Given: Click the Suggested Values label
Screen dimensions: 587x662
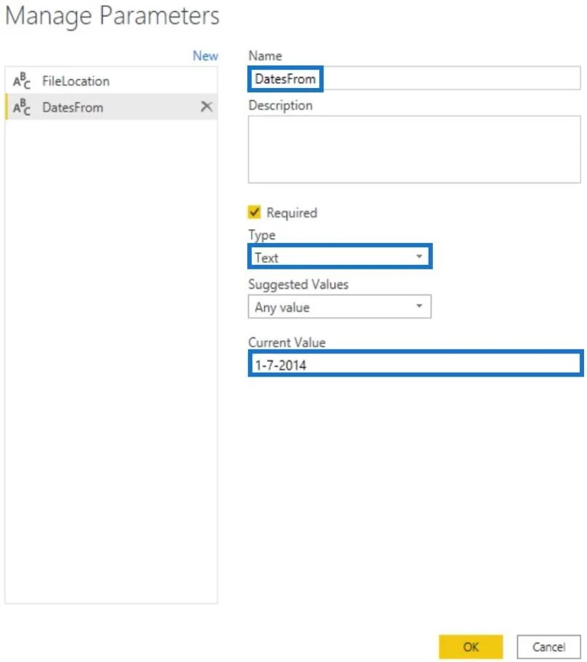Looking at the screenshot, I should (x=299, y=285).
